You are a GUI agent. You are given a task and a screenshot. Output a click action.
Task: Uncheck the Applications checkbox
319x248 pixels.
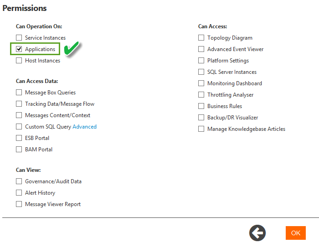[x=19, y=49]
